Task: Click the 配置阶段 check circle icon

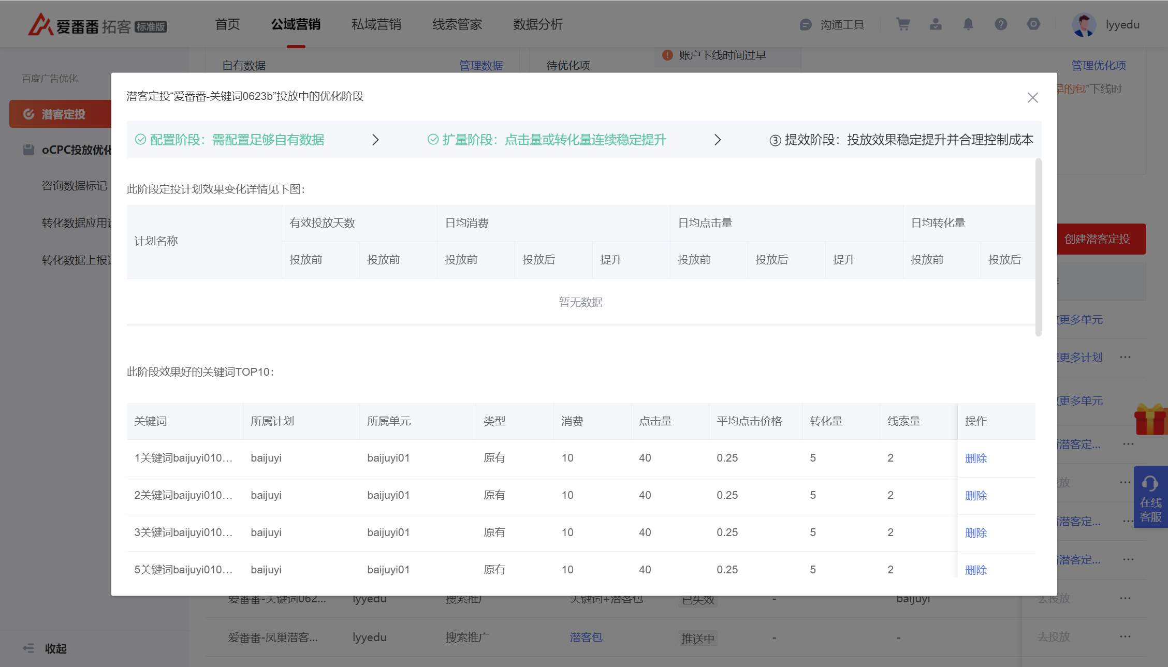Action: pos(140,140)
